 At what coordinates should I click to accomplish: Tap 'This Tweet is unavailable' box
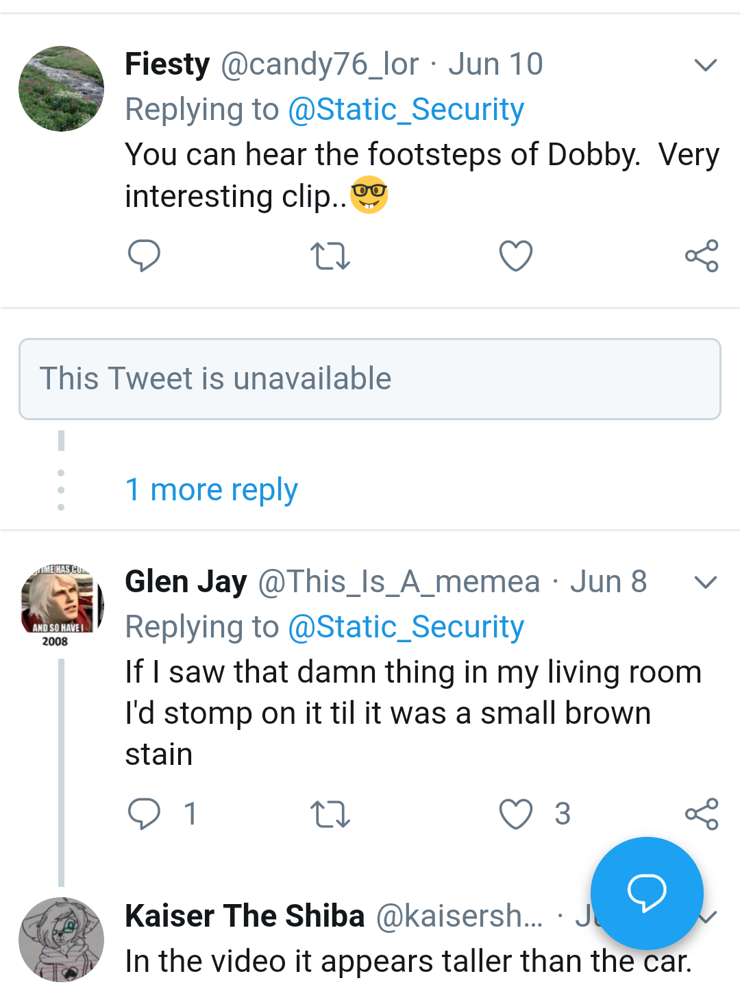point(370,378)
